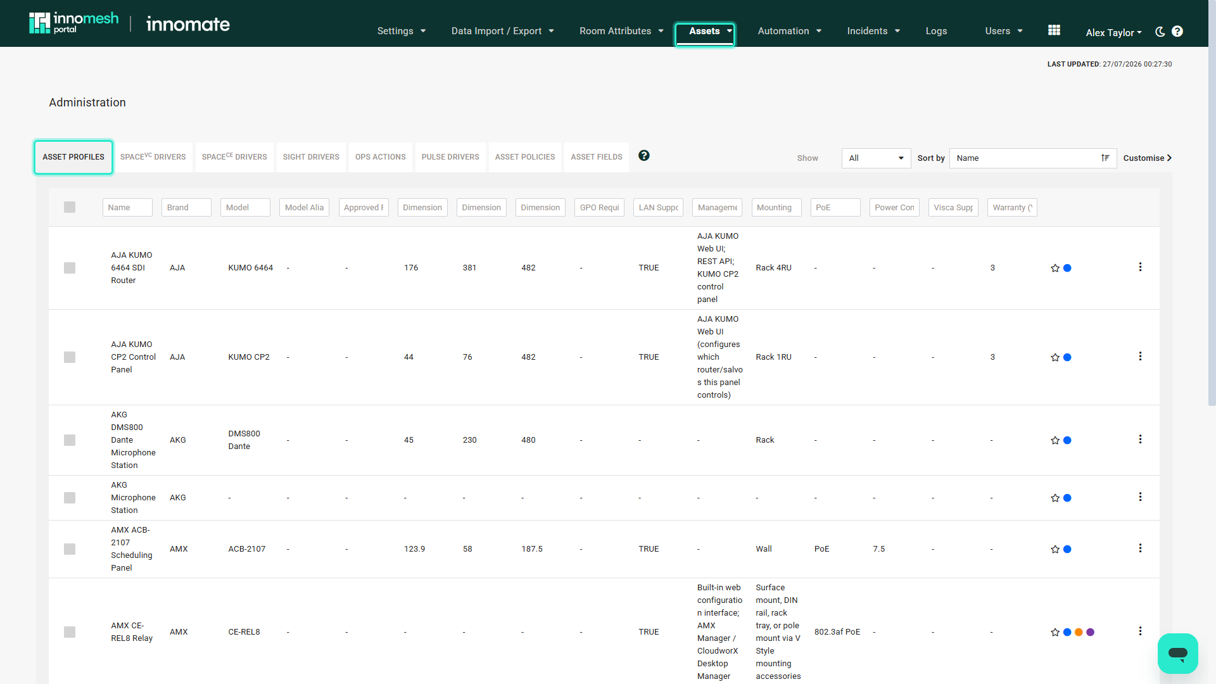
Task: Expand the Settings menu
Action: pos(402,31)
